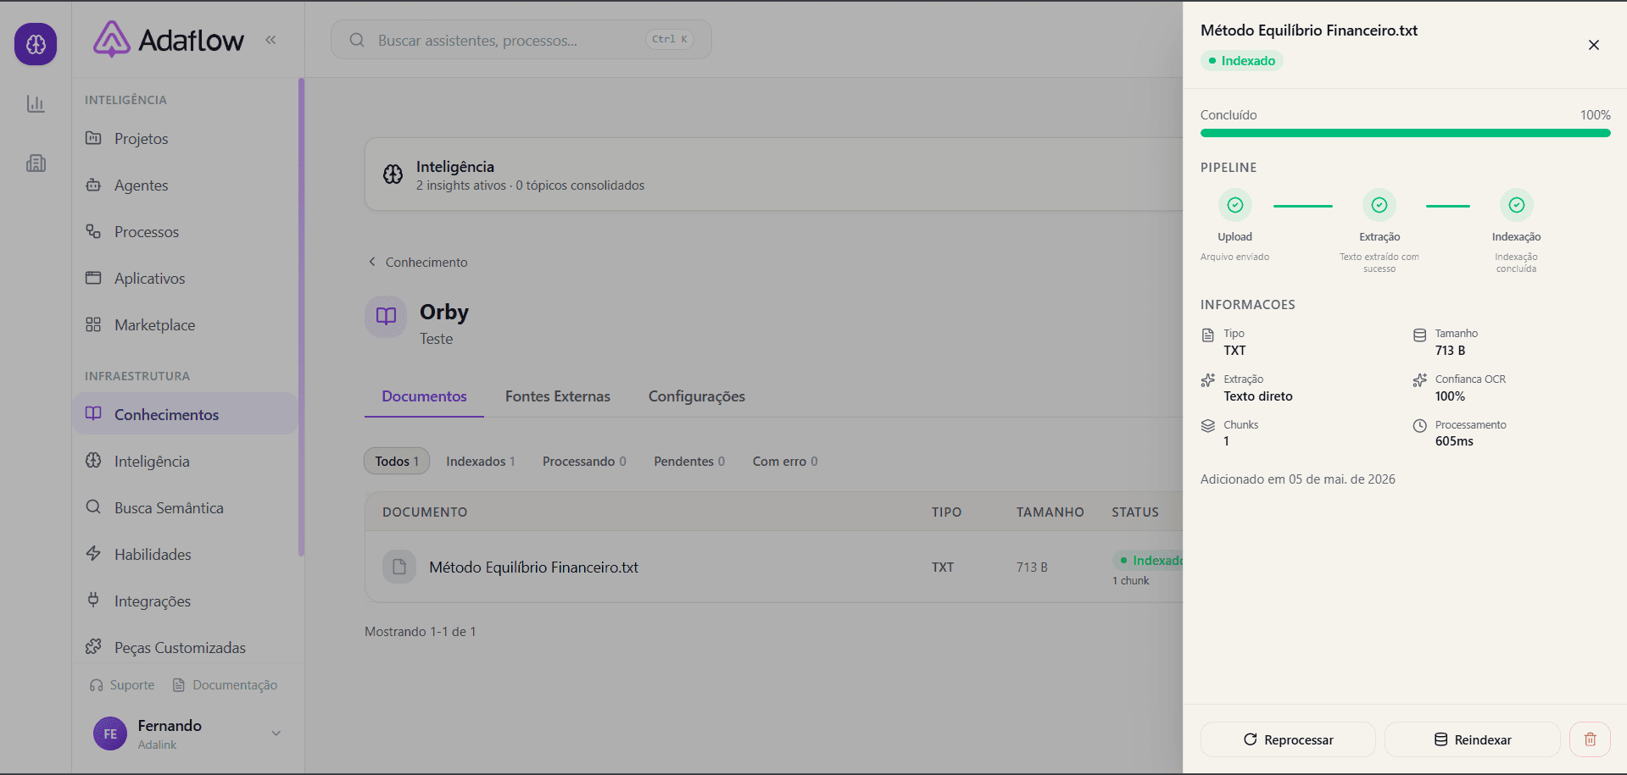Click the document file icon in table row

[x=399, y=567]
